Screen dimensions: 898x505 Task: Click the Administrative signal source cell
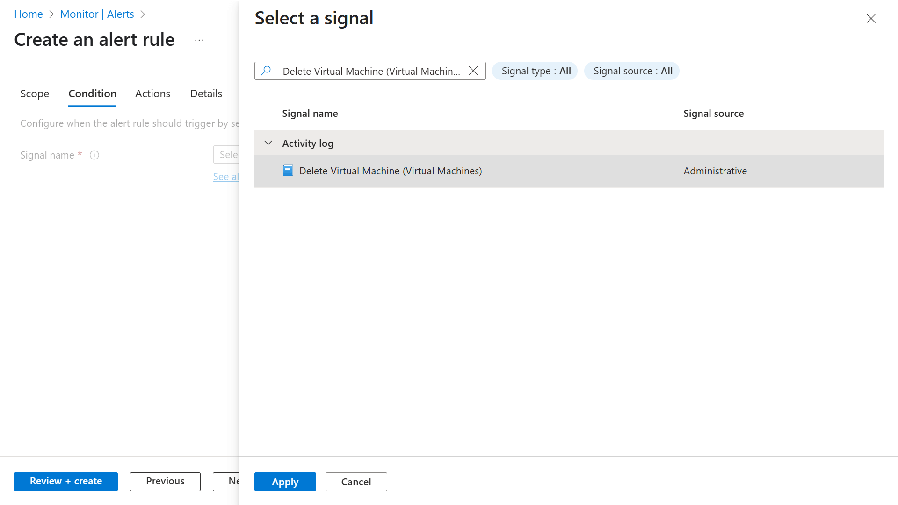715,171
